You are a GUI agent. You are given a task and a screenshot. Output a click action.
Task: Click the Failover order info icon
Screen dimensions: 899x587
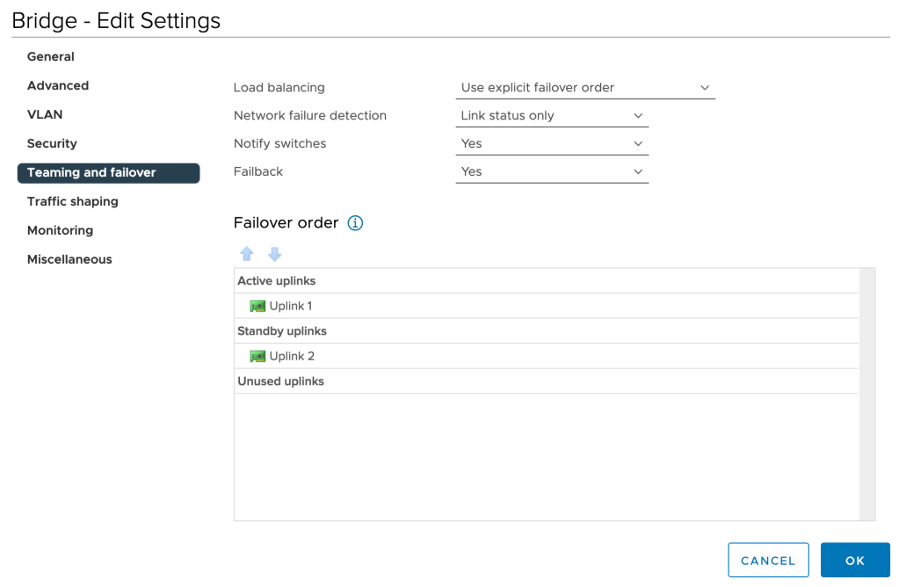355,223
